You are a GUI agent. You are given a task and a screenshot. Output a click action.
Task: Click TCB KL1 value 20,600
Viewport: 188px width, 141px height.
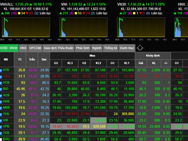tap(129, 133)
